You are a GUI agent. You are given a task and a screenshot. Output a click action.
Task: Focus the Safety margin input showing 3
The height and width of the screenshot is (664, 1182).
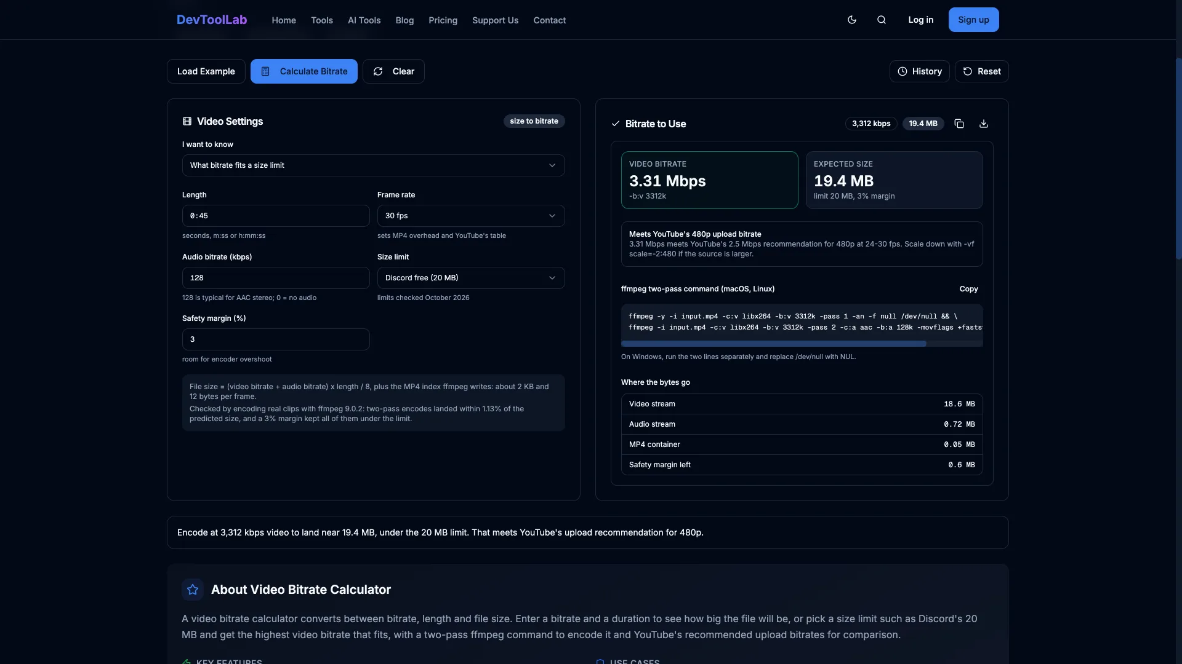click(x=276, y=339)
